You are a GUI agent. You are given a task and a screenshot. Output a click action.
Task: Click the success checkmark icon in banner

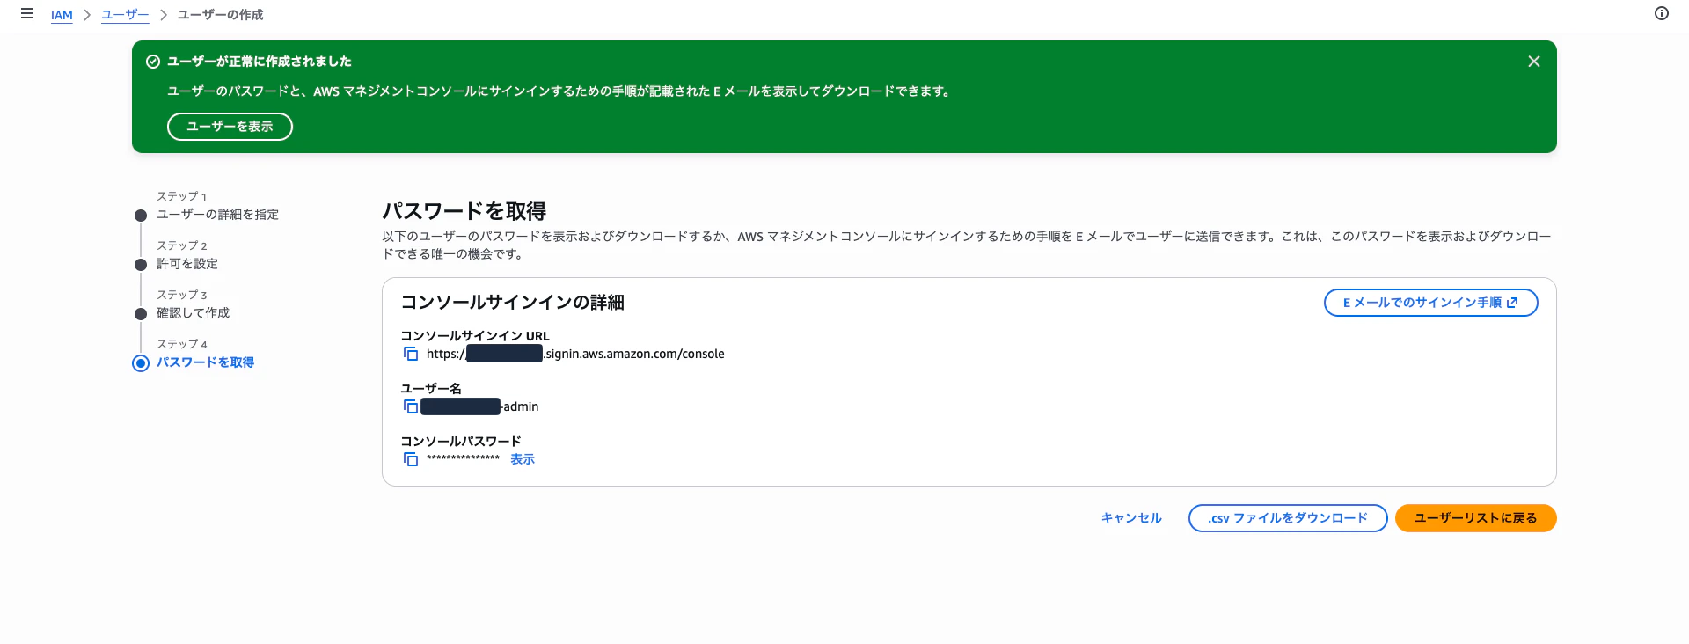pos(153,62)
